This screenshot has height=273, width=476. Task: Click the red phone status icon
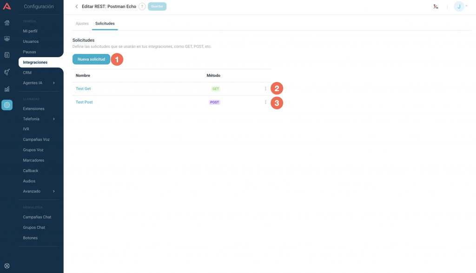click(436, 7)
